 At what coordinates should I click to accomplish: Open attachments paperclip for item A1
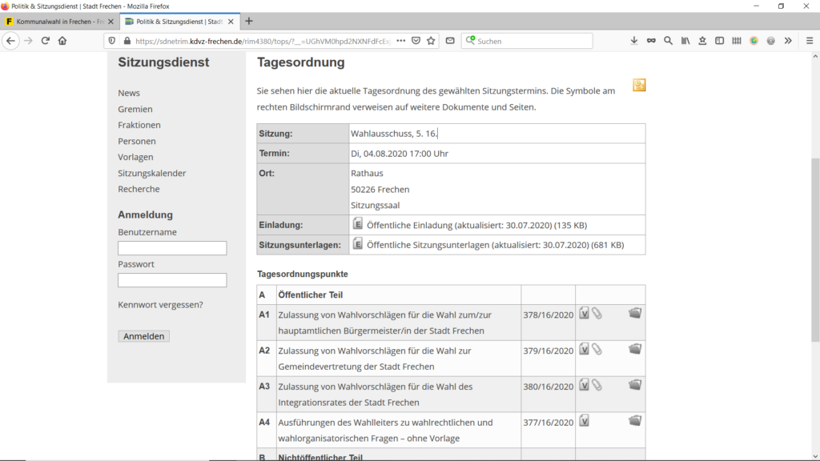597,313
